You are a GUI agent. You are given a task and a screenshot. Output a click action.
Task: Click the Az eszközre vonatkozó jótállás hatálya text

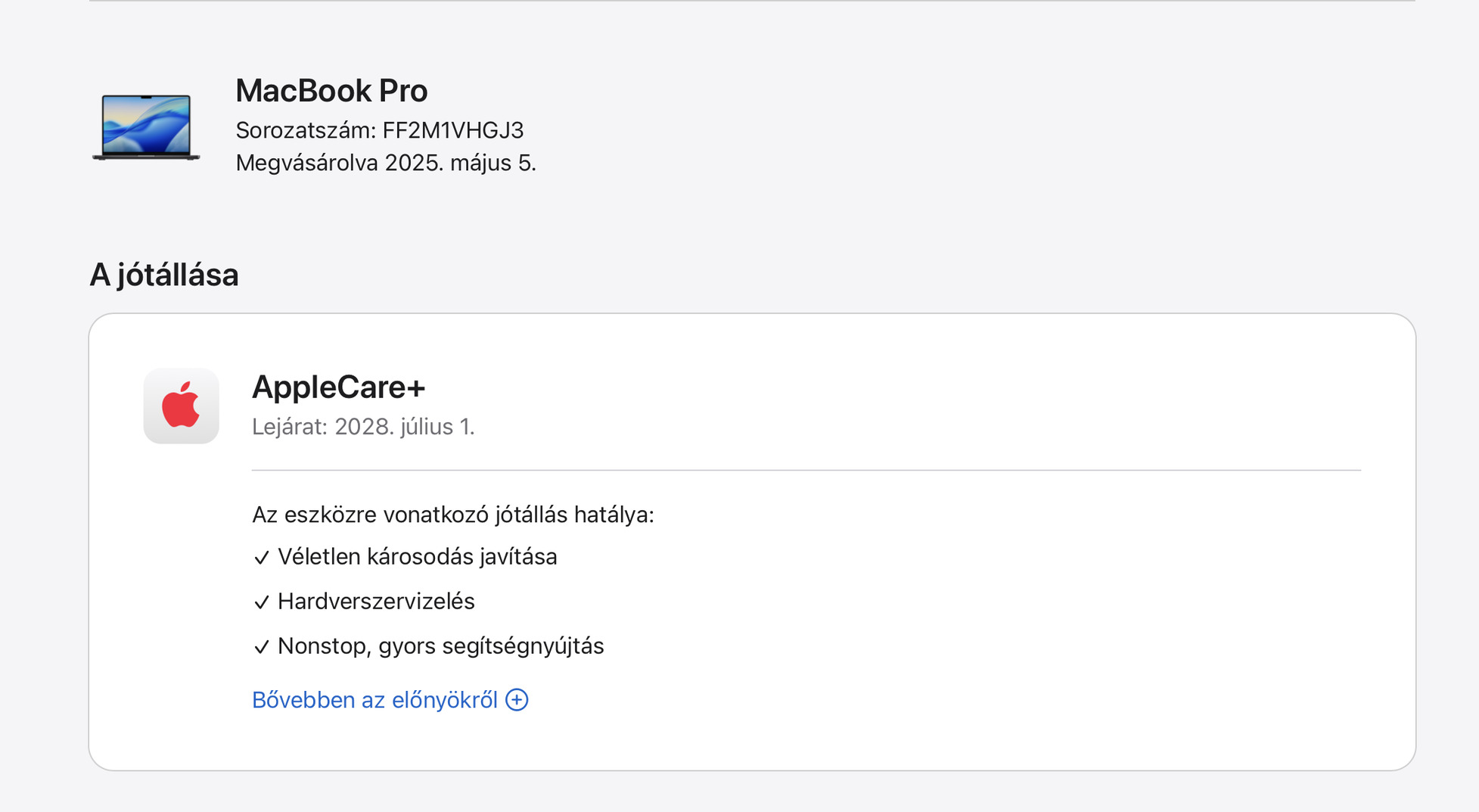coord(452,515)
